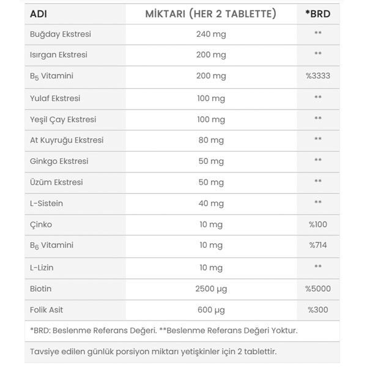This screenshot has height=367, width=367.
Task: Click the Isırgan Ekstresi ingredient name
Action: 59,55
